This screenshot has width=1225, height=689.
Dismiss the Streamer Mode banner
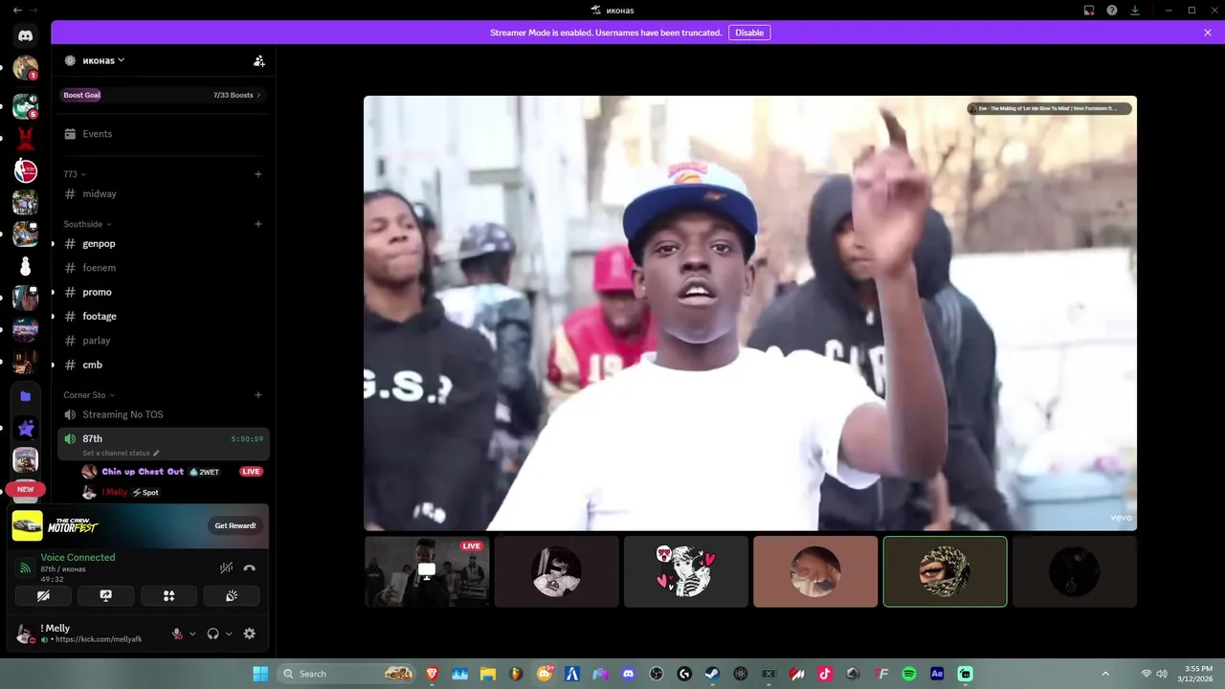pyautogui.click(x=1208, y=33)
